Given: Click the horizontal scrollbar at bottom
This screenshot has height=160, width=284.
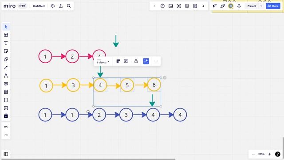Looking at the screenshot, I should [88, 159].
